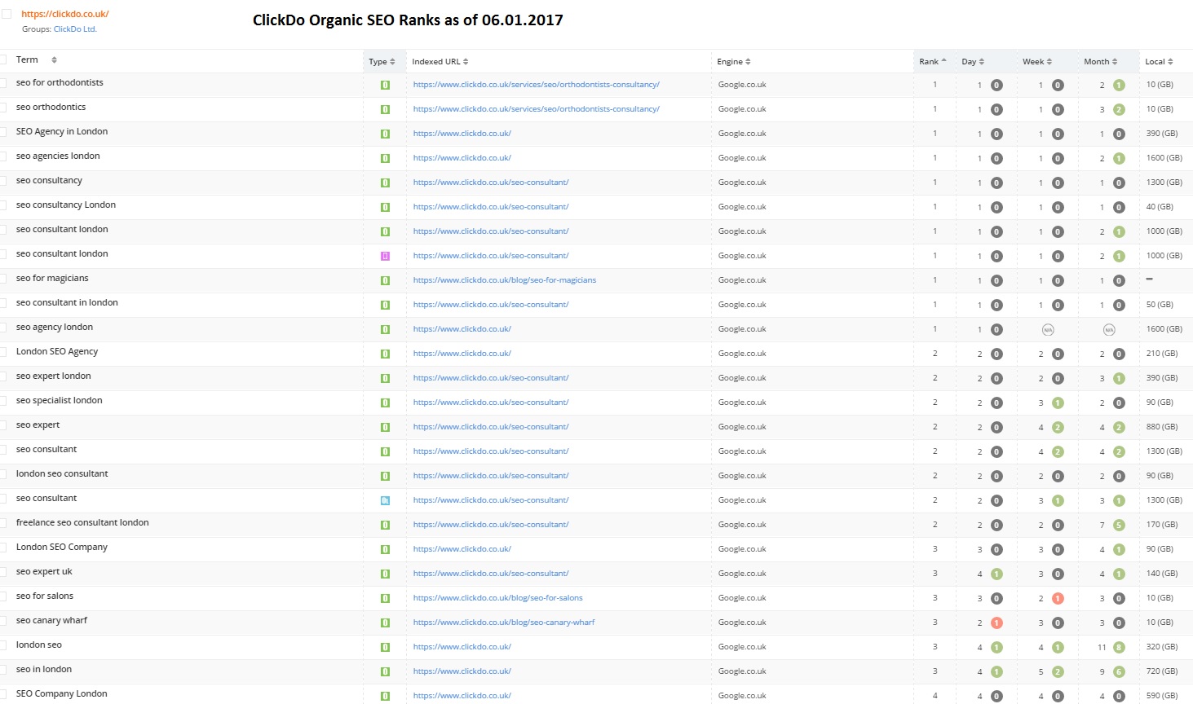Sort by the Month column header
This screenshot has width=1193, height=704.
pyautogui.click(x=1101, y=62)
